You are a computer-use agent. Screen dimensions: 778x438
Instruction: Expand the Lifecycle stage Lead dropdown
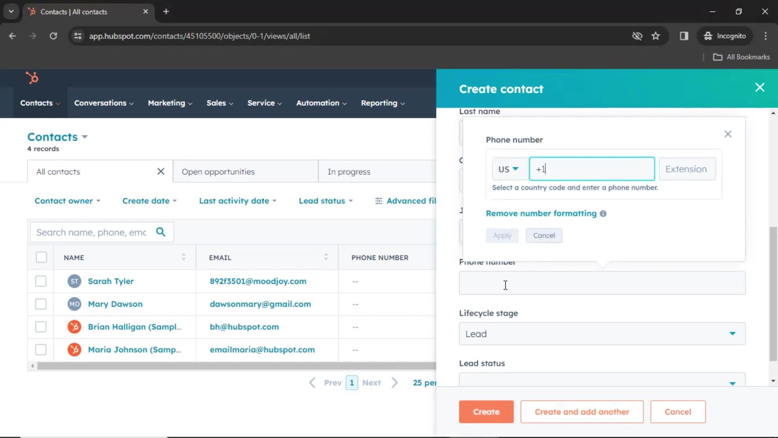pos(732,334)
